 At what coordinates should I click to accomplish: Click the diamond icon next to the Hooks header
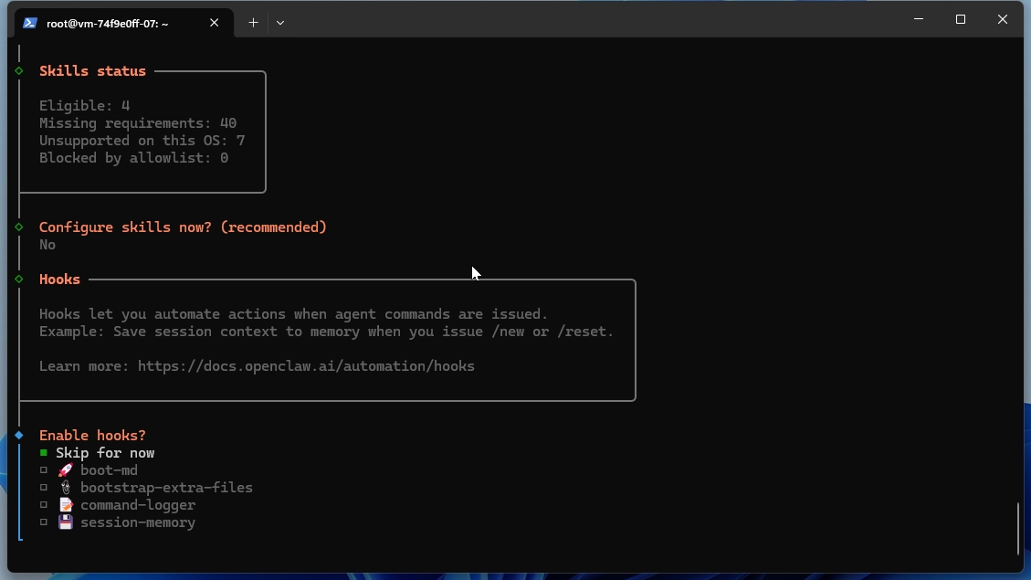[18, 279]
